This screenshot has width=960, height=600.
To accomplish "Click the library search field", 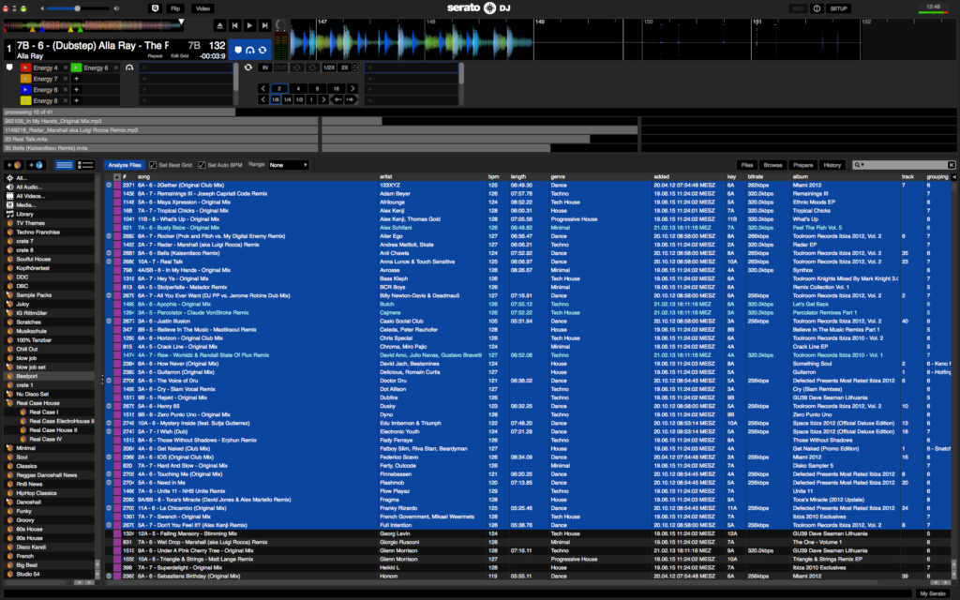I will (x=905, y=165).
